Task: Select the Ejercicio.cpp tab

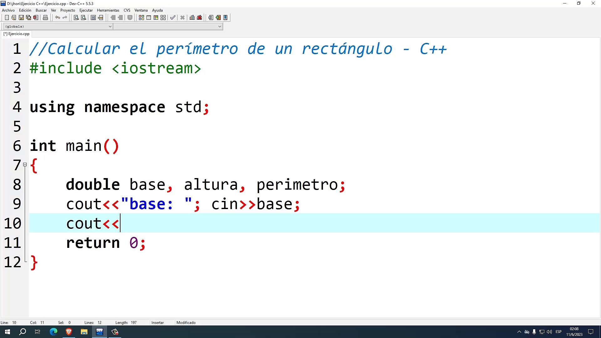Action: point(17,34)
